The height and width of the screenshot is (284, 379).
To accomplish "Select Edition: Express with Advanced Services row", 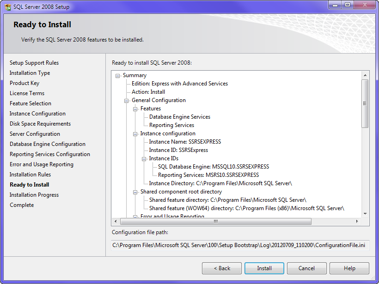I will (x=180, y=84).
